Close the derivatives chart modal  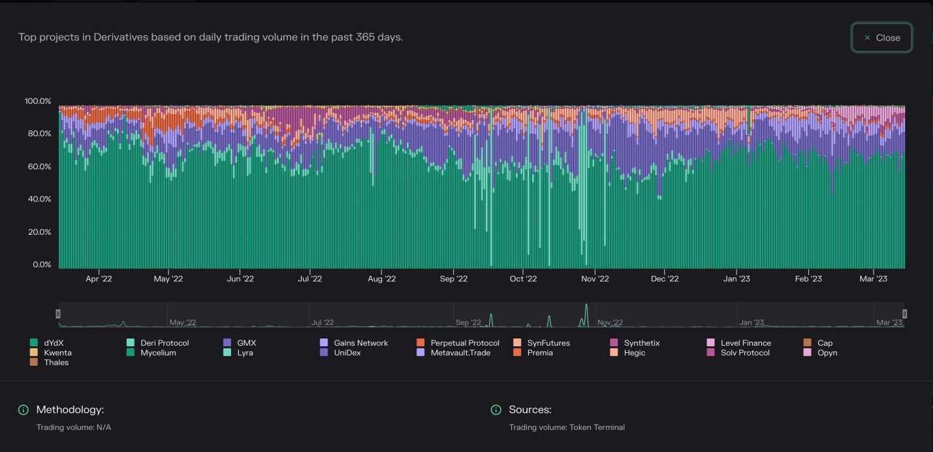click(881, 38)
